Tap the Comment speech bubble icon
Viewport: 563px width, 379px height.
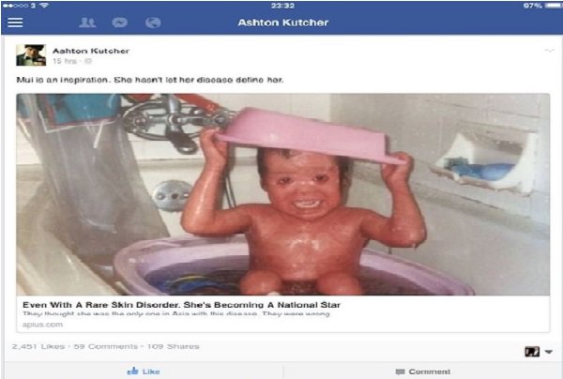coord(400,371)
